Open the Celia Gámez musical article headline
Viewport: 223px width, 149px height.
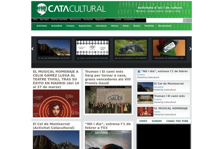[x=56, y=79]
